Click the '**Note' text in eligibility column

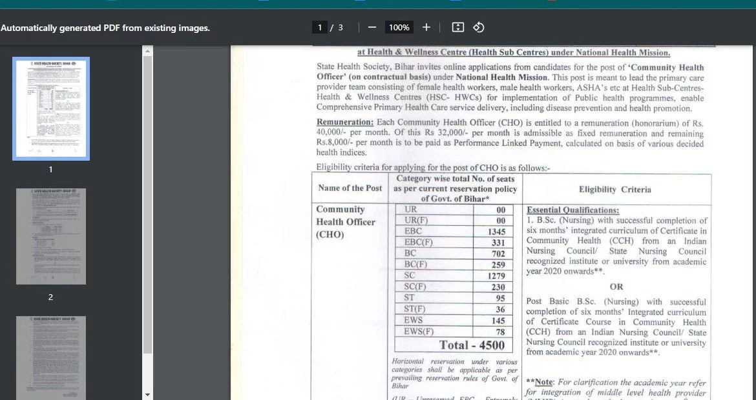click(x=539, y=382)
